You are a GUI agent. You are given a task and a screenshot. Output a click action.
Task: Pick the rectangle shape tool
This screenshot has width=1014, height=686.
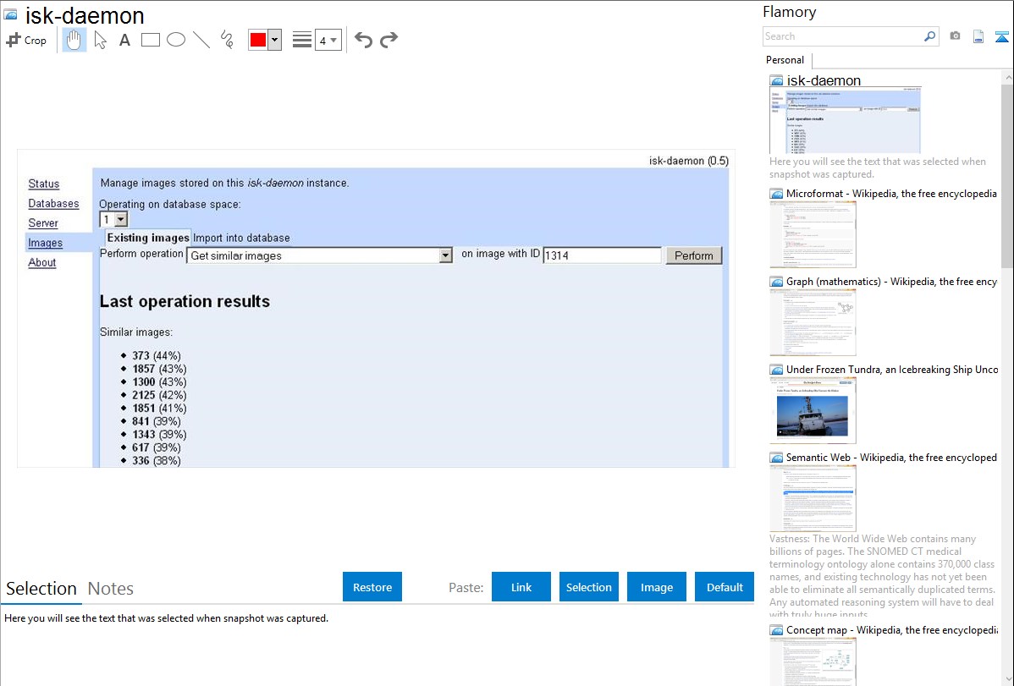point(150,40)
